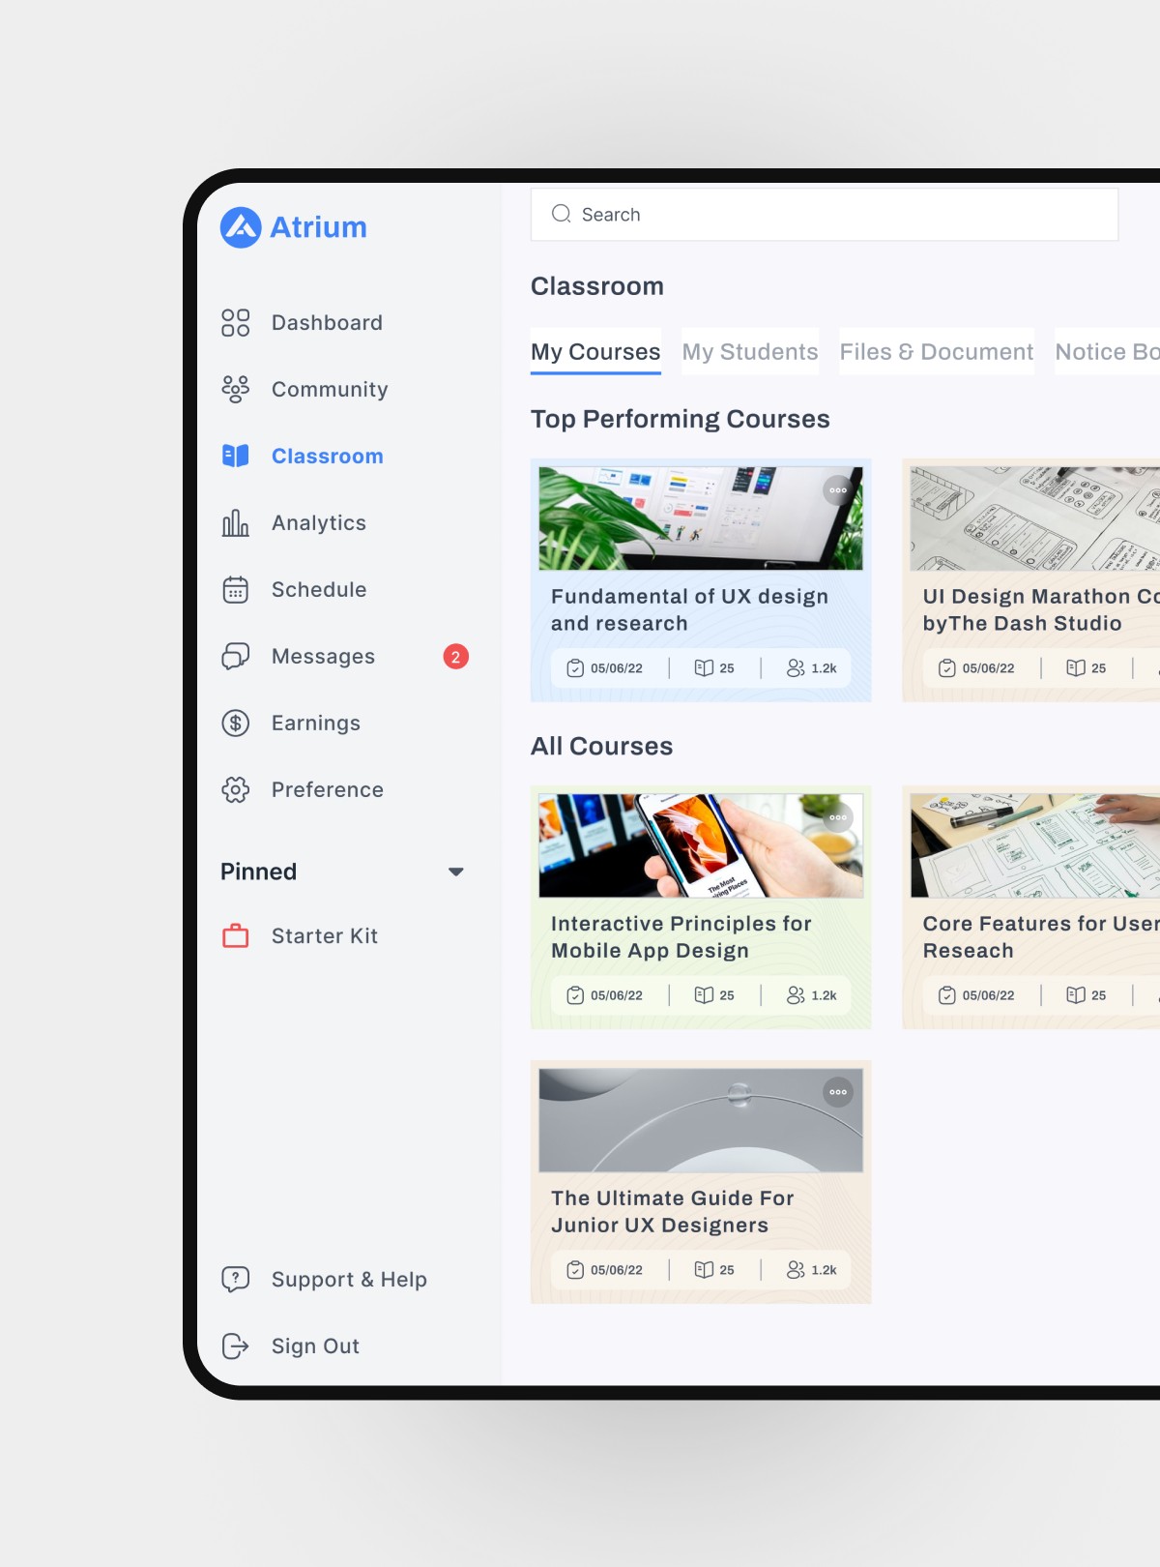This screenshot has height=1567, width=1160.
Task: Open the Community section
Action: click(x=330, y=390)
